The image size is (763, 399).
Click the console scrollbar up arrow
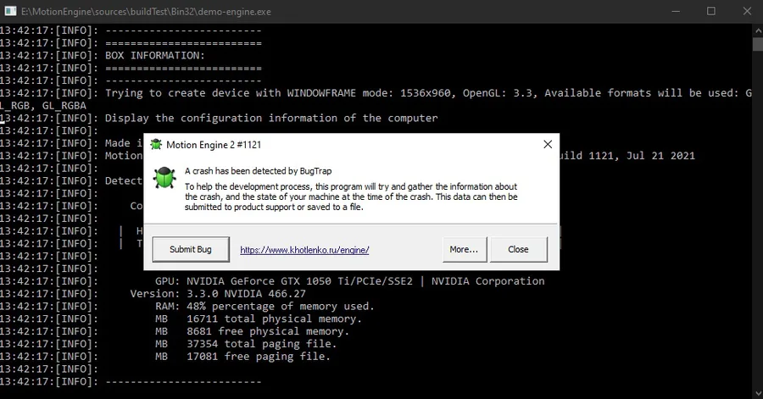coord(758,30)
